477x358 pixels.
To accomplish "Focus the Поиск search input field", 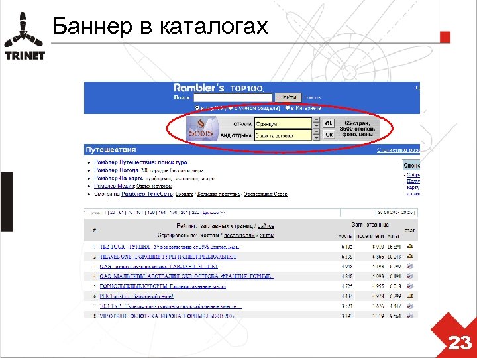I will click(x=233, y=97).
